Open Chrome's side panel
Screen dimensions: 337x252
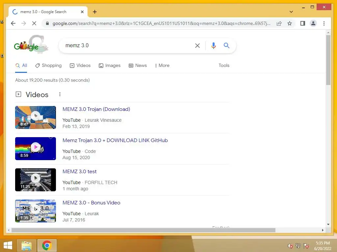303,23
